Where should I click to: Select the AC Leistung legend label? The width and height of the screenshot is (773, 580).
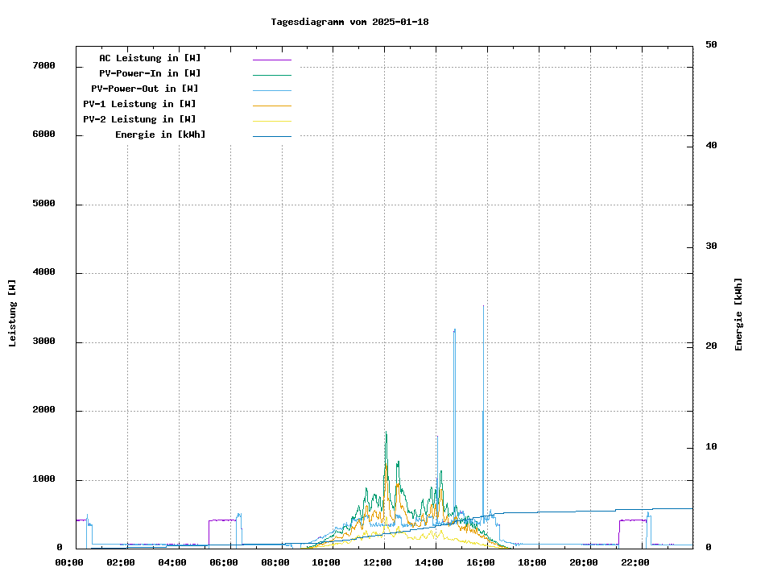pyautogui.click(x=150, y=58)
